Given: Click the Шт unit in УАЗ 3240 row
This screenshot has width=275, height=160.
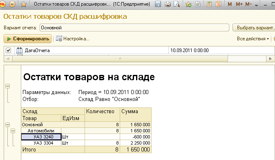Looking at the screenshot, I should point(73,137).
